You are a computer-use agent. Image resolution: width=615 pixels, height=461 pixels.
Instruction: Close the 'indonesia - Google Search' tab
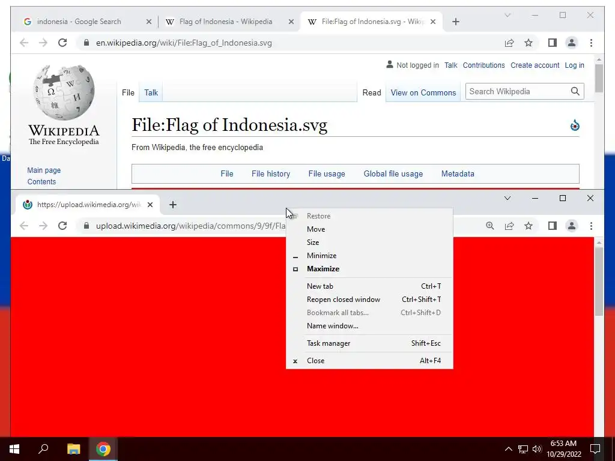click(149, 22)
